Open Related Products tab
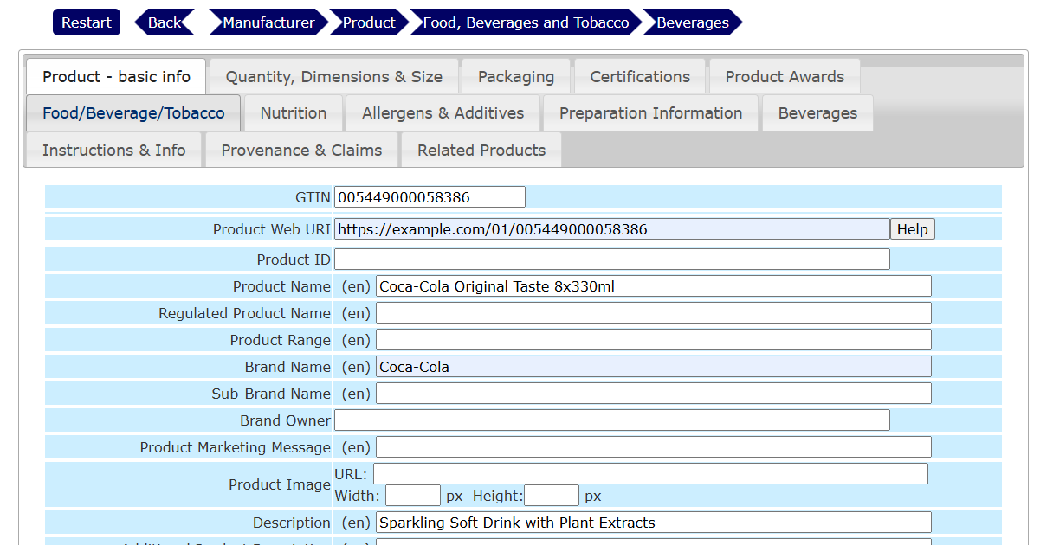This screenshot has height=545, width=1053. pos(481,150)
